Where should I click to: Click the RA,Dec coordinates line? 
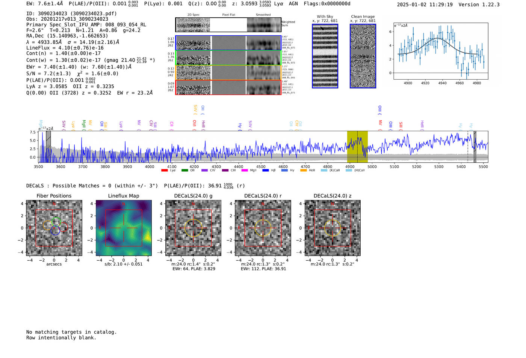[x=67, y=36]
